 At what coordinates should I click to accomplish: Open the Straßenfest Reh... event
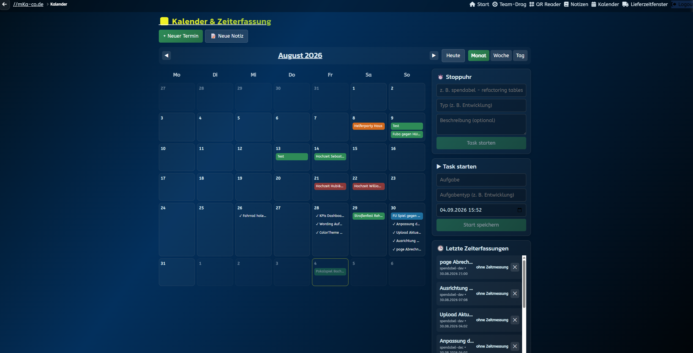pyautogui.click(x=368, y=216)
